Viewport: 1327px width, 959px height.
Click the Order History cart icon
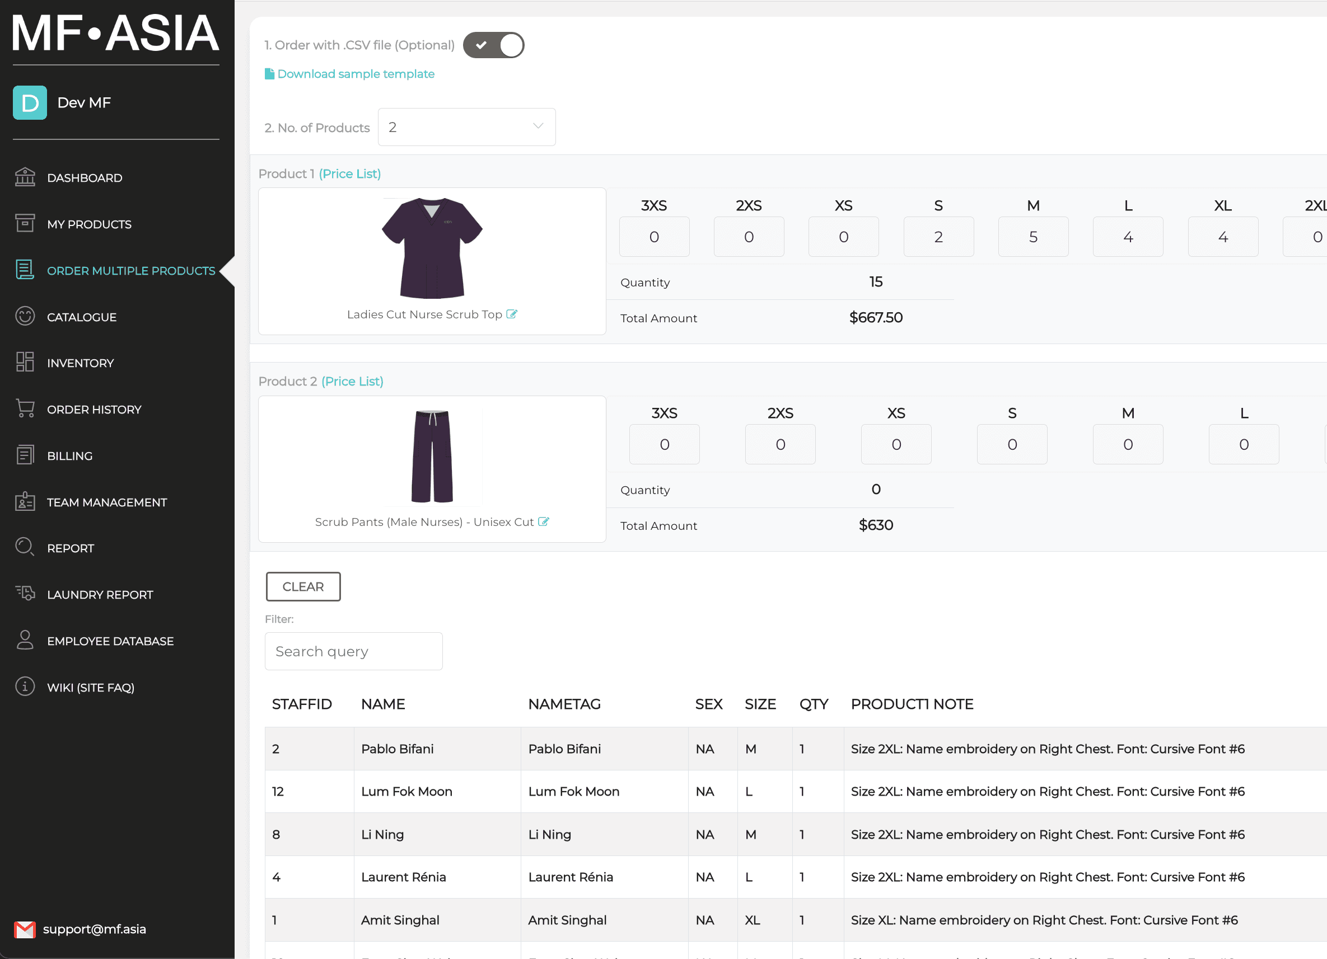(25, 409)
